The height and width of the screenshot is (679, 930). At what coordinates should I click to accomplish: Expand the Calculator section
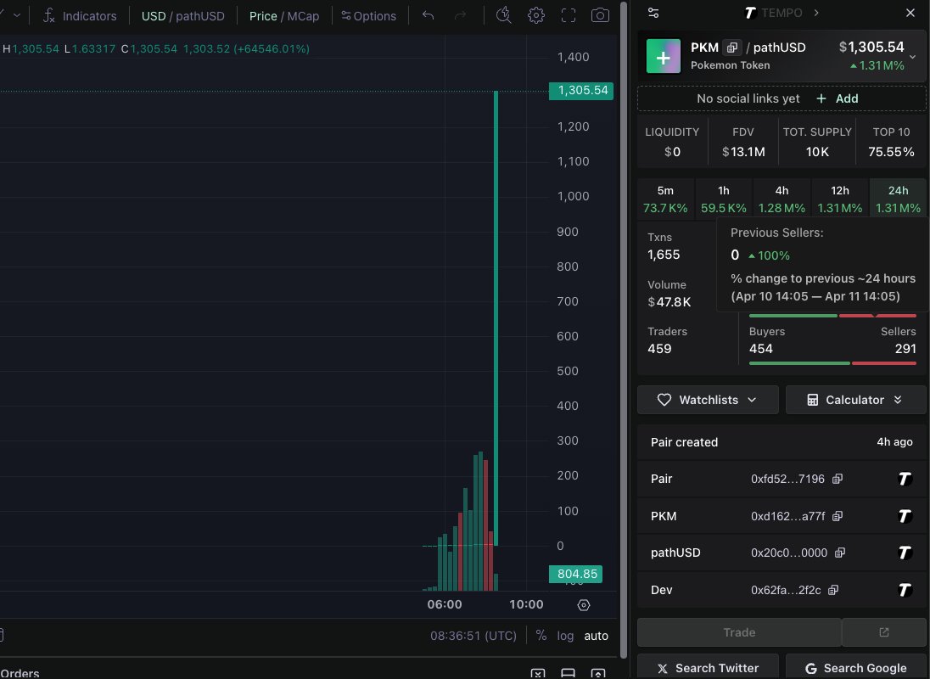click(855, 400)
